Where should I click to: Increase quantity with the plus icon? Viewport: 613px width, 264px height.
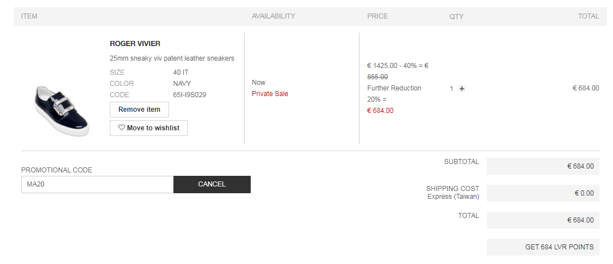(x=462, y=89)
